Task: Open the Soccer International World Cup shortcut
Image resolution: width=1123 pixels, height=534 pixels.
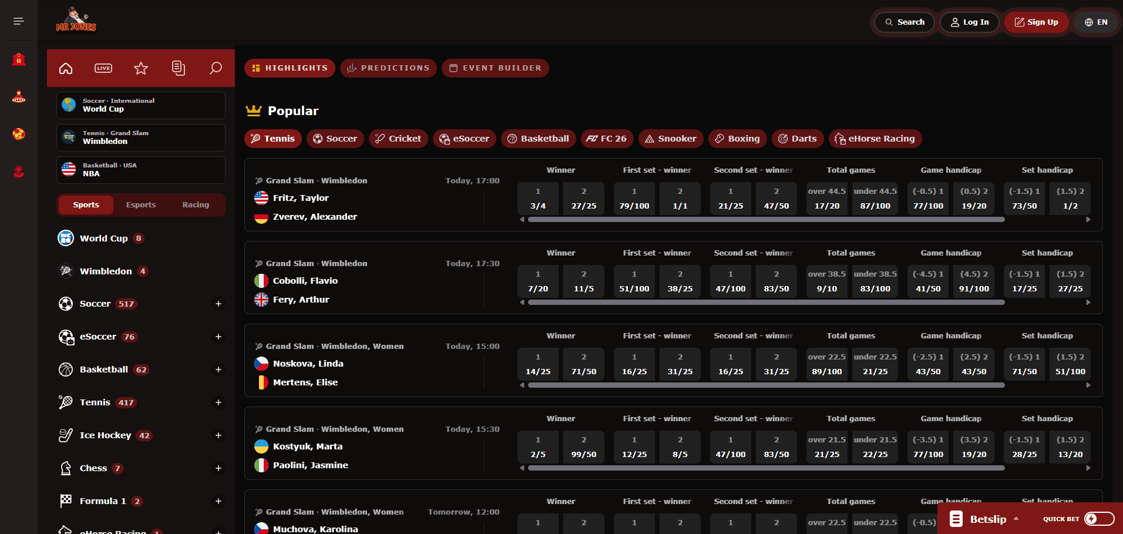Action: 141,105
